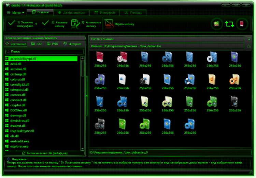Select DDORes.dll in the list

(41, 110)
